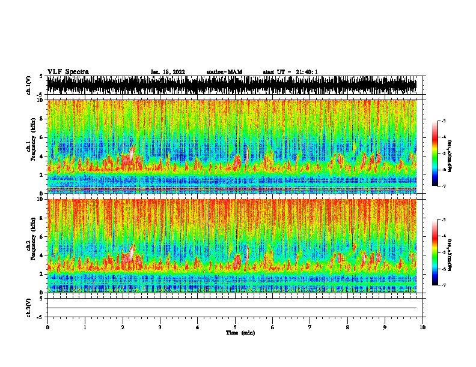This screenshot has height=367, width=476.
Task: Click time axis tick label "4"
Action: pos(198,327)
